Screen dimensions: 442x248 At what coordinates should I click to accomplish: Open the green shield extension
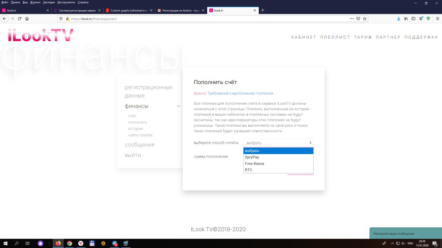[x=428, y=19]
